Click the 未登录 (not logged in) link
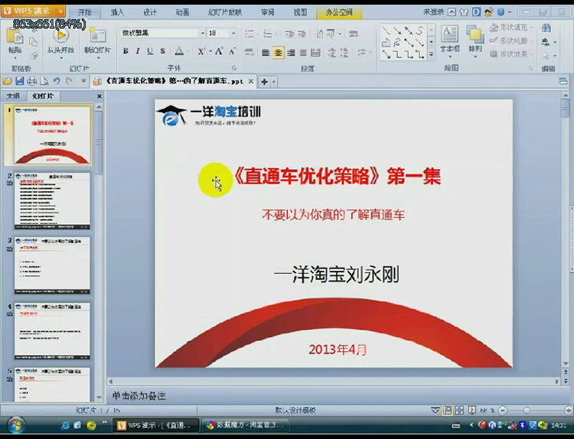574x439 pixels. pyautogui.click(x=433, y=12)
